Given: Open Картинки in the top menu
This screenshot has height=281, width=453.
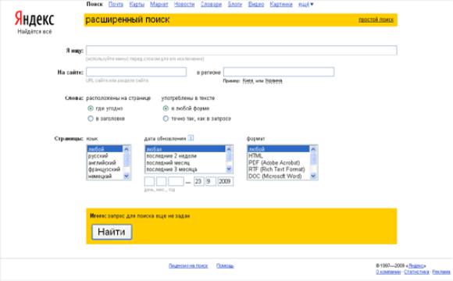Looking at the screenshot, I should (281, 5).
